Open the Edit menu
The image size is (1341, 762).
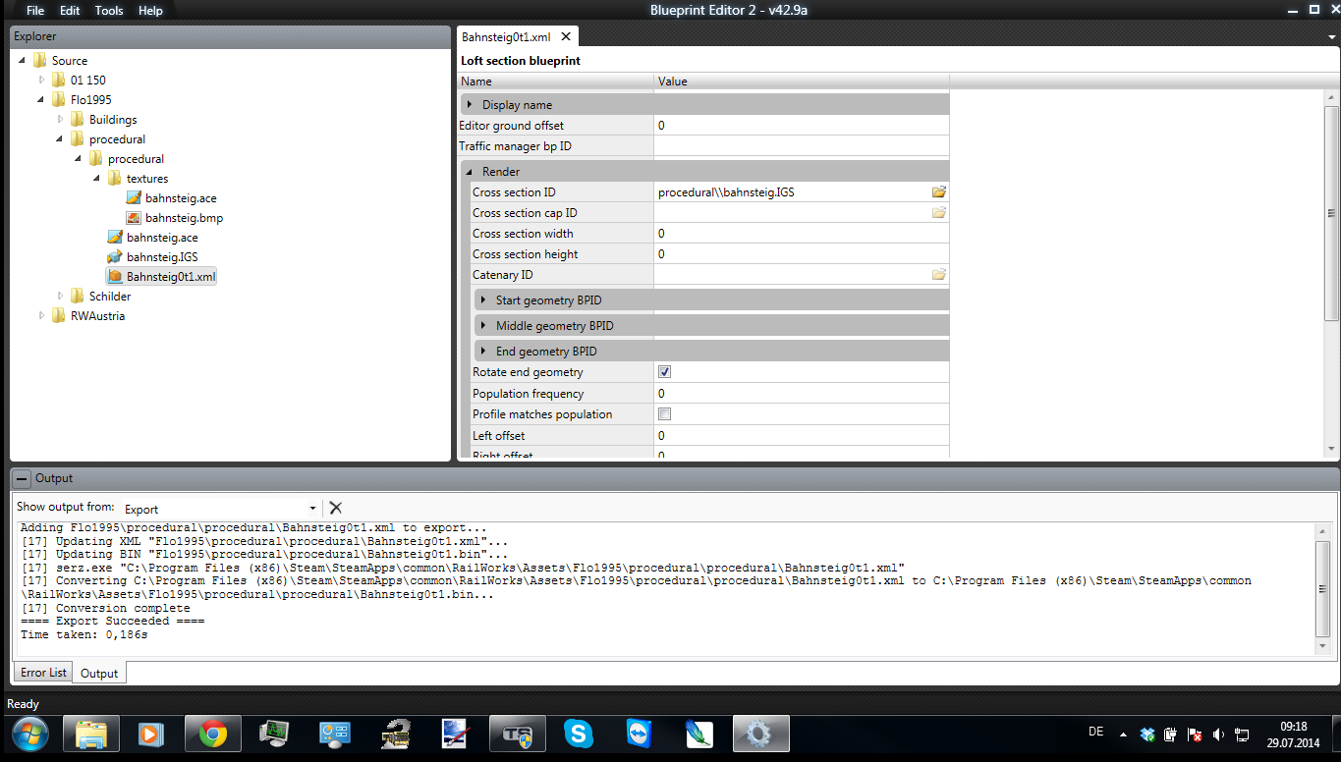(70, 11)
